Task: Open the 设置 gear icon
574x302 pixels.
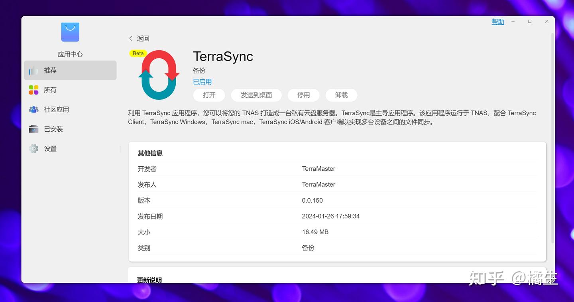Action: [x=33, y=148]
